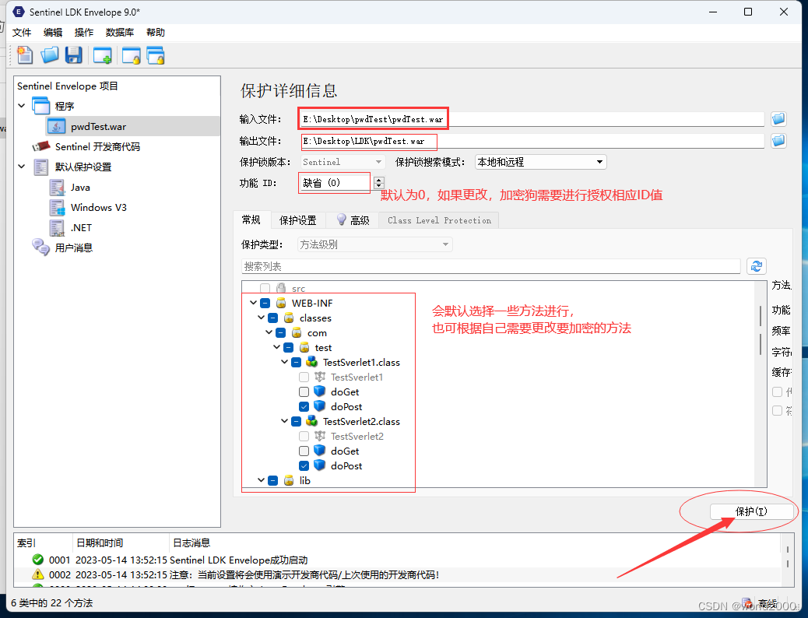Image resolution: width=808 pixels, height=618 pixels.
Task: Uncheck doPost under TestSverlet2.class
Action: pyautogui.click(x=304, y=466)
